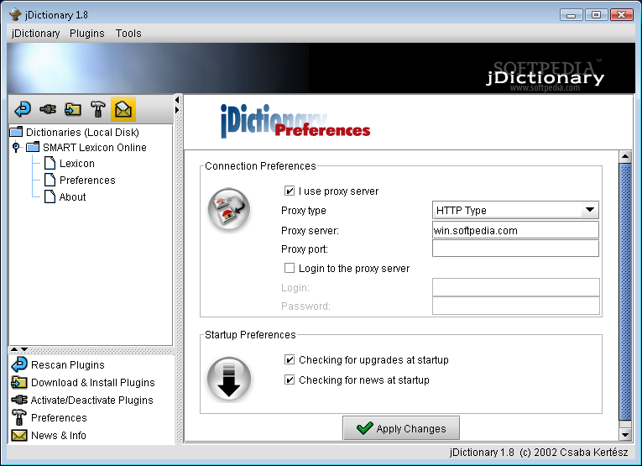Select the SMART Lexicon Online tree label

pyautogui.click(x=95, y=147)
